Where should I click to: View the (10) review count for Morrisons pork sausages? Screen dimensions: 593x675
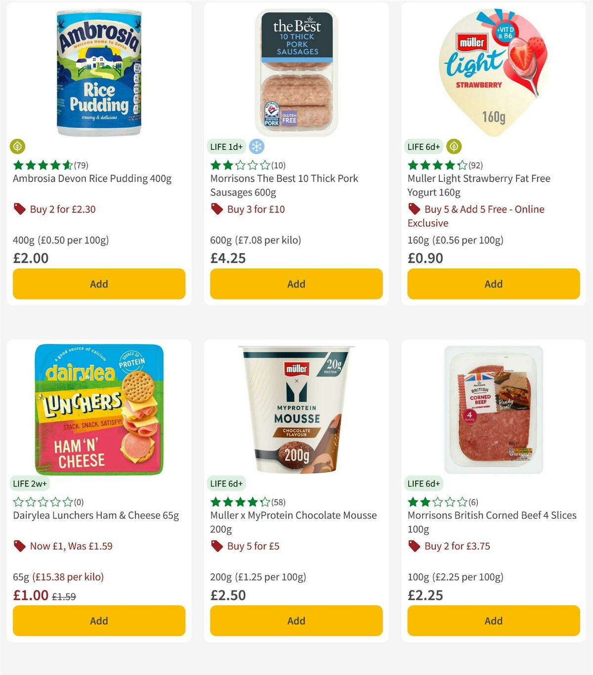coord(279,166)
